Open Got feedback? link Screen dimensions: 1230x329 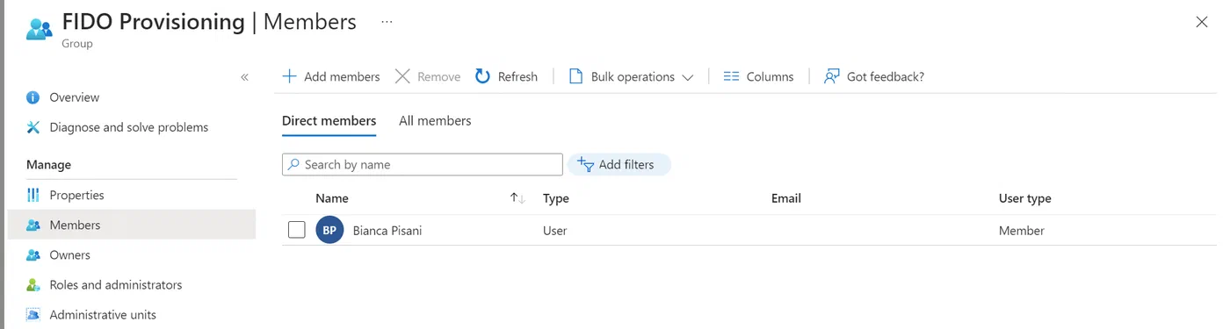(x=886, y=77)
